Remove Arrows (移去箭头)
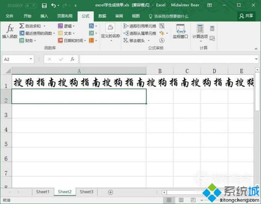This screenshot has width=261, height=204. click(134, 41)
